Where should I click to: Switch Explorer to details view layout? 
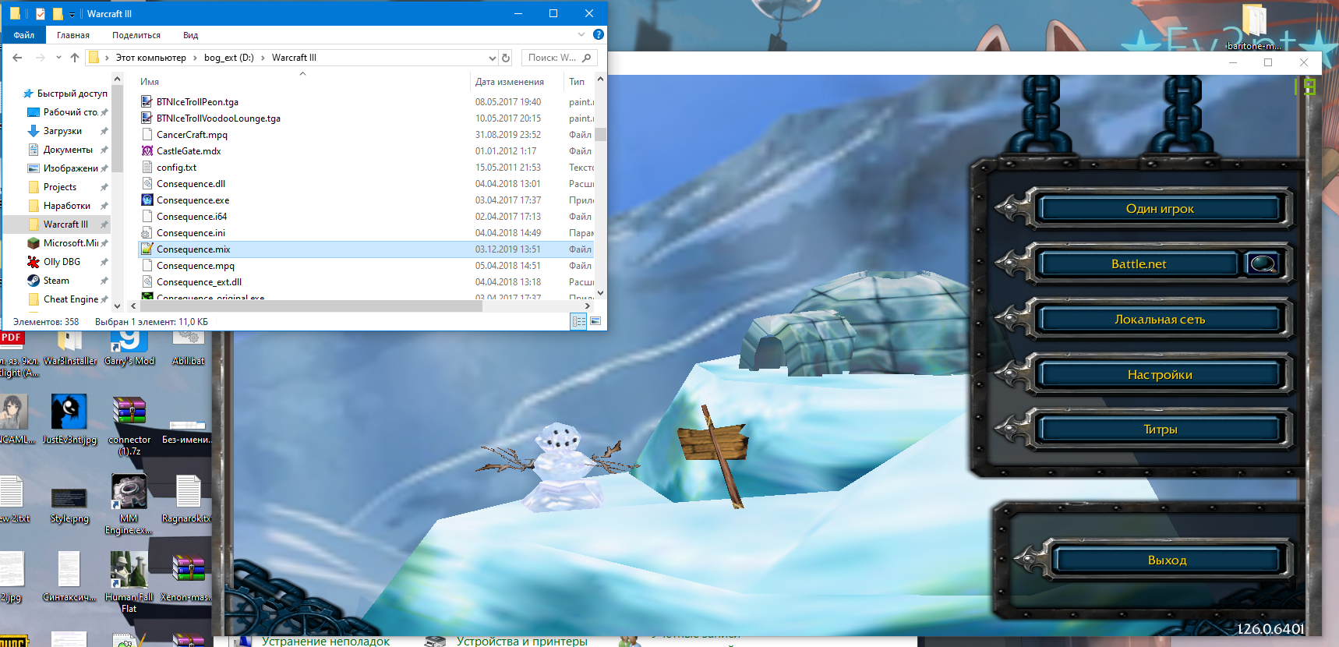tap(578, 321)
